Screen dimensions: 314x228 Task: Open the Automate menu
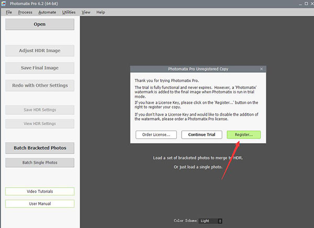tap(47, 12)
